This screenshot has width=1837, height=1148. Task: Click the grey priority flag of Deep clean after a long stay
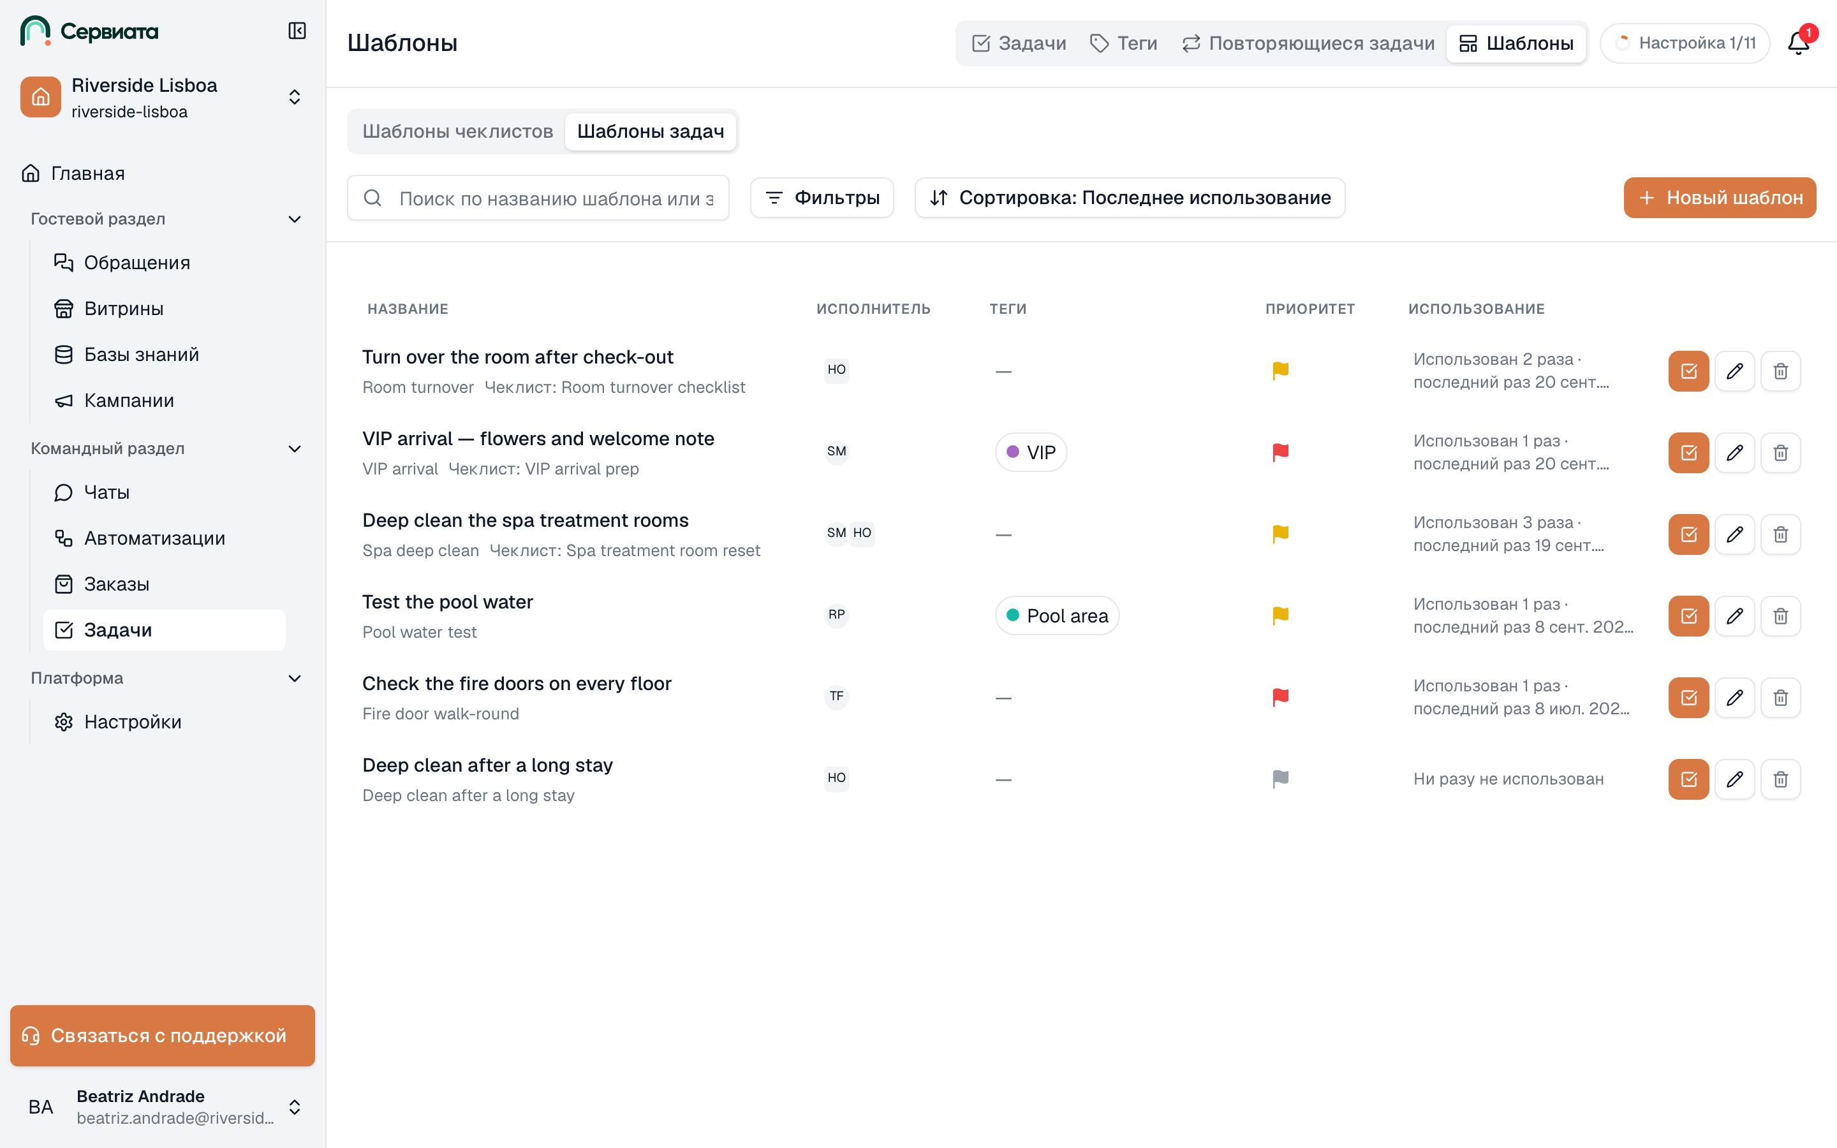[x=1281, y=779]
